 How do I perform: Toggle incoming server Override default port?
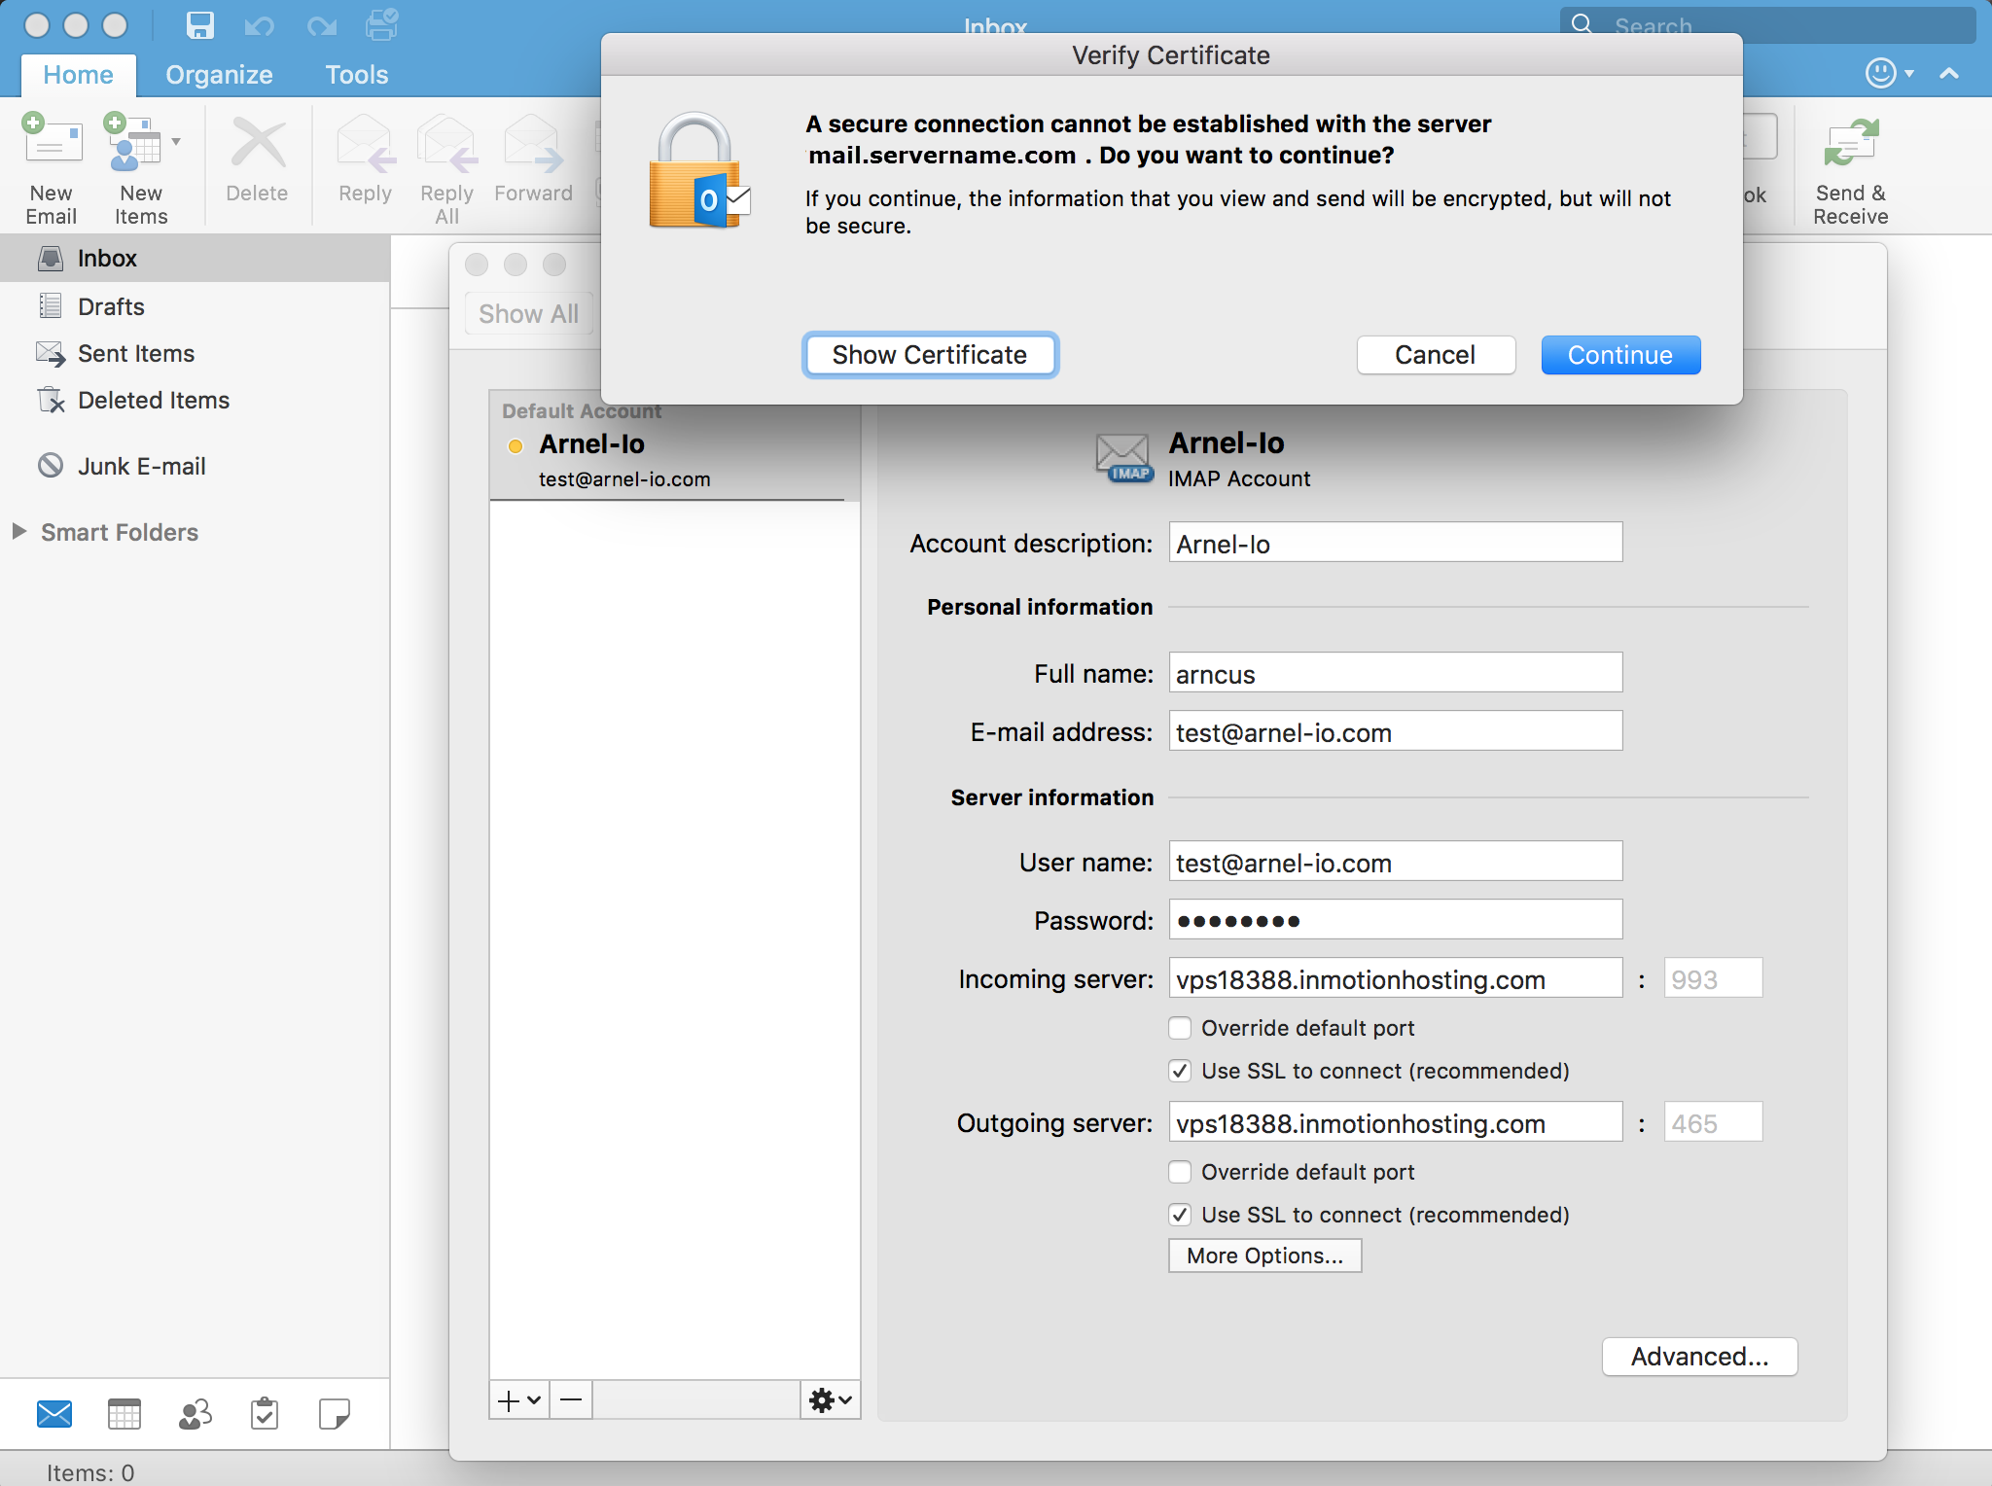tap(1180, 1028)
